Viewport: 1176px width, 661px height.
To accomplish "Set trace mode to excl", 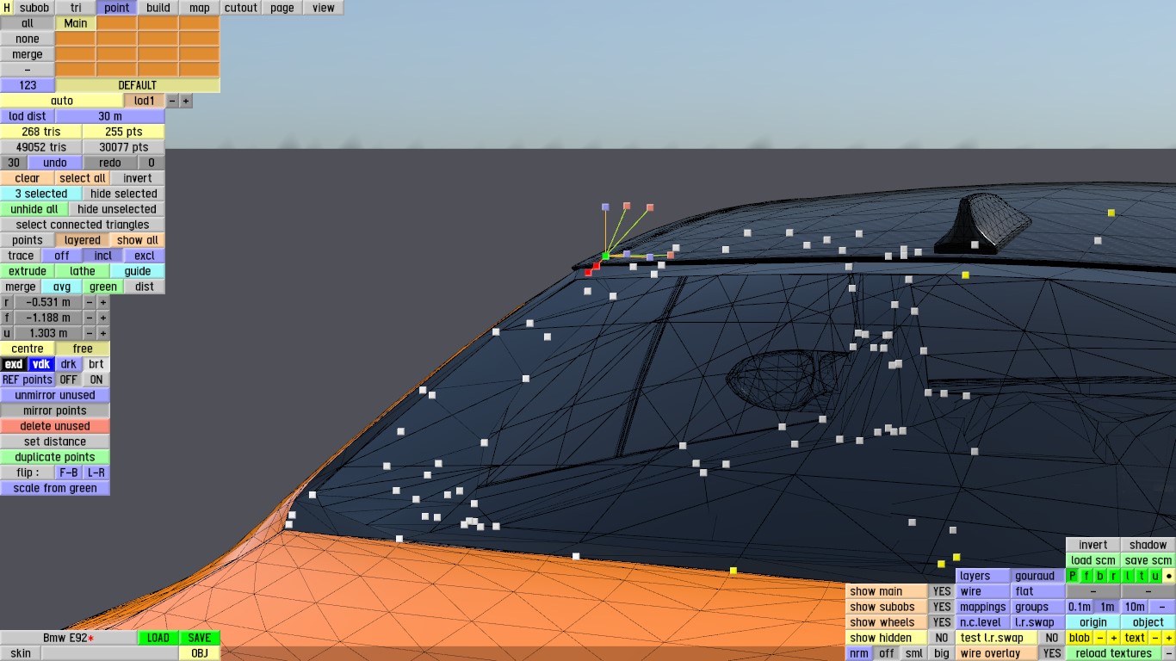I will (x=145, y=256).
